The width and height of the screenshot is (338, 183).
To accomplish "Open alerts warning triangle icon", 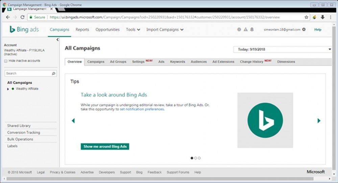I will click(245, 29).
